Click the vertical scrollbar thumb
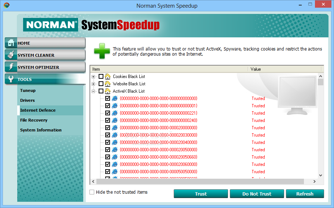 click(x=320, y=82)
